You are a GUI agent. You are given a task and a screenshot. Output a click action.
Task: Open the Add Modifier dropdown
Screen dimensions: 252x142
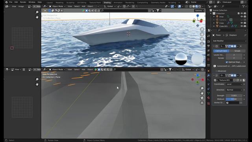(229, 41)
